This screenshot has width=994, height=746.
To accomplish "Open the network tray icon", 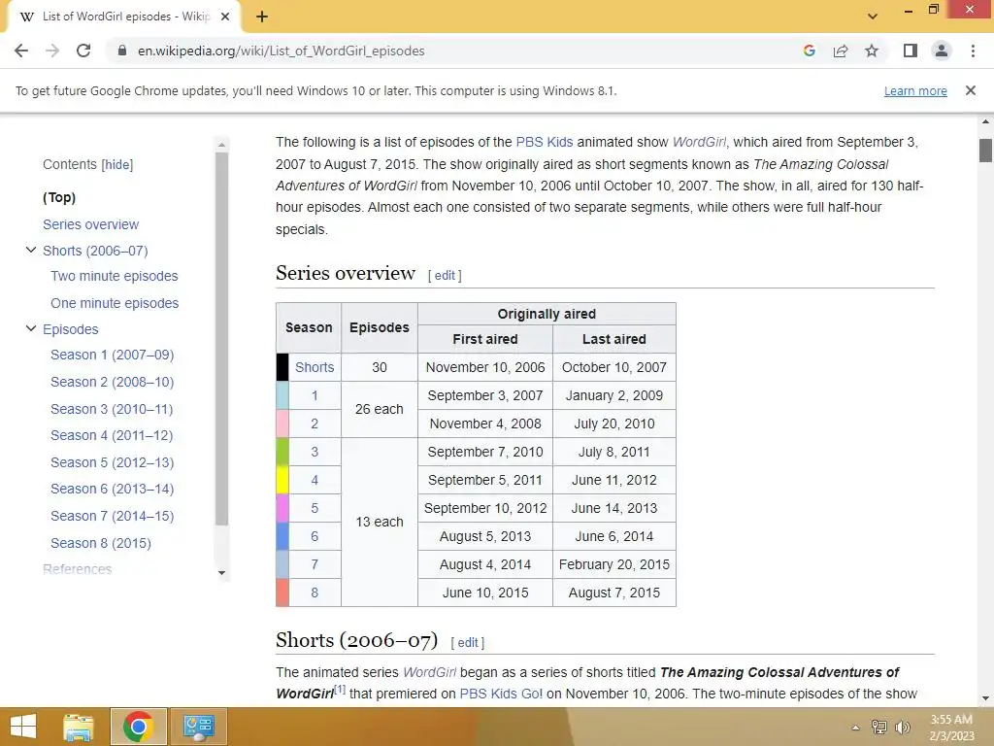I will tap(879, 728).
